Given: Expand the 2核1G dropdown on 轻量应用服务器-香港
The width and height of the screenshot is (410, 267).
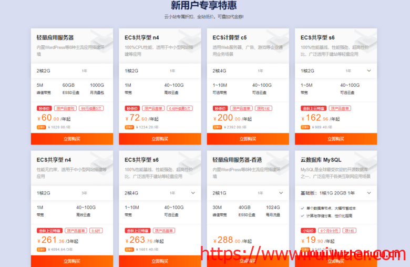Looking at the screenshot, I should [281, 193].
